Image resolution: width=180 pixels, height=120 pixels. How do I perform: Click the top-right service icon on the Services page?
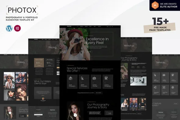click(173, 75)
